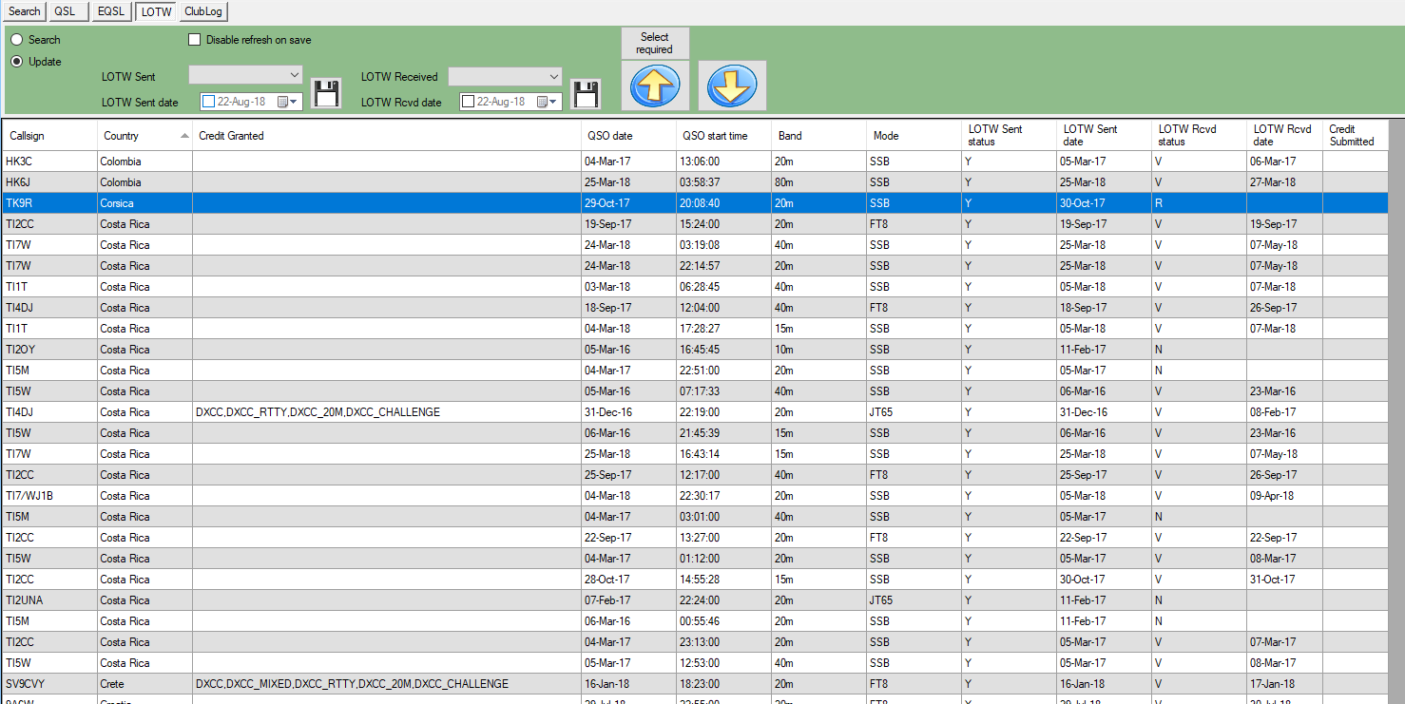1405x704 pixels.
Task: Click QSO time 13:06:00 cell
Action: [x=723, y=162]
